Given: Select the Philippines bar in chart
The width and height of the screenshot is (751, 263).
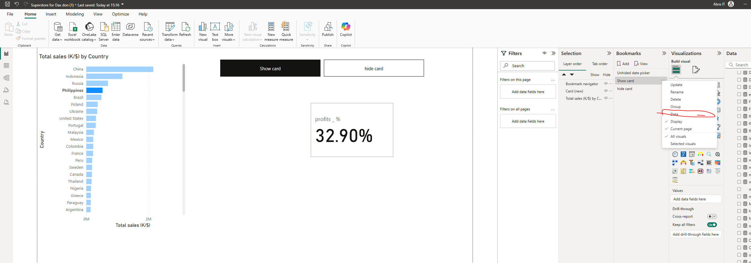Looking at the screenshot, I should point(94,90).
